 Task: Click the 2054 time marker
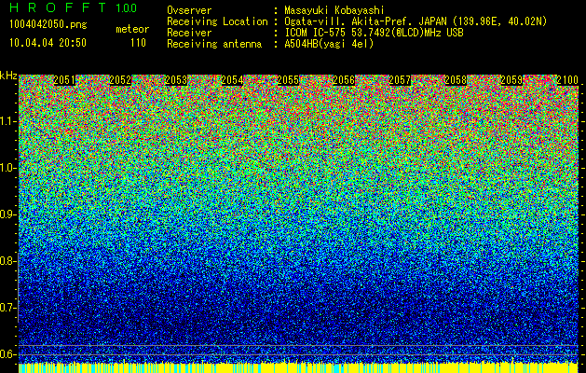[233, 80]
